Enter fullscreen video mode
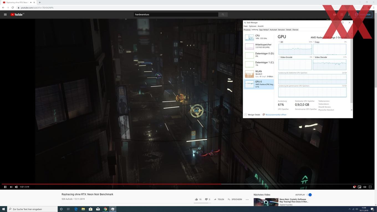Image resolution: width=377 pixels, height=212 pixels. click(x=370, y=187)
